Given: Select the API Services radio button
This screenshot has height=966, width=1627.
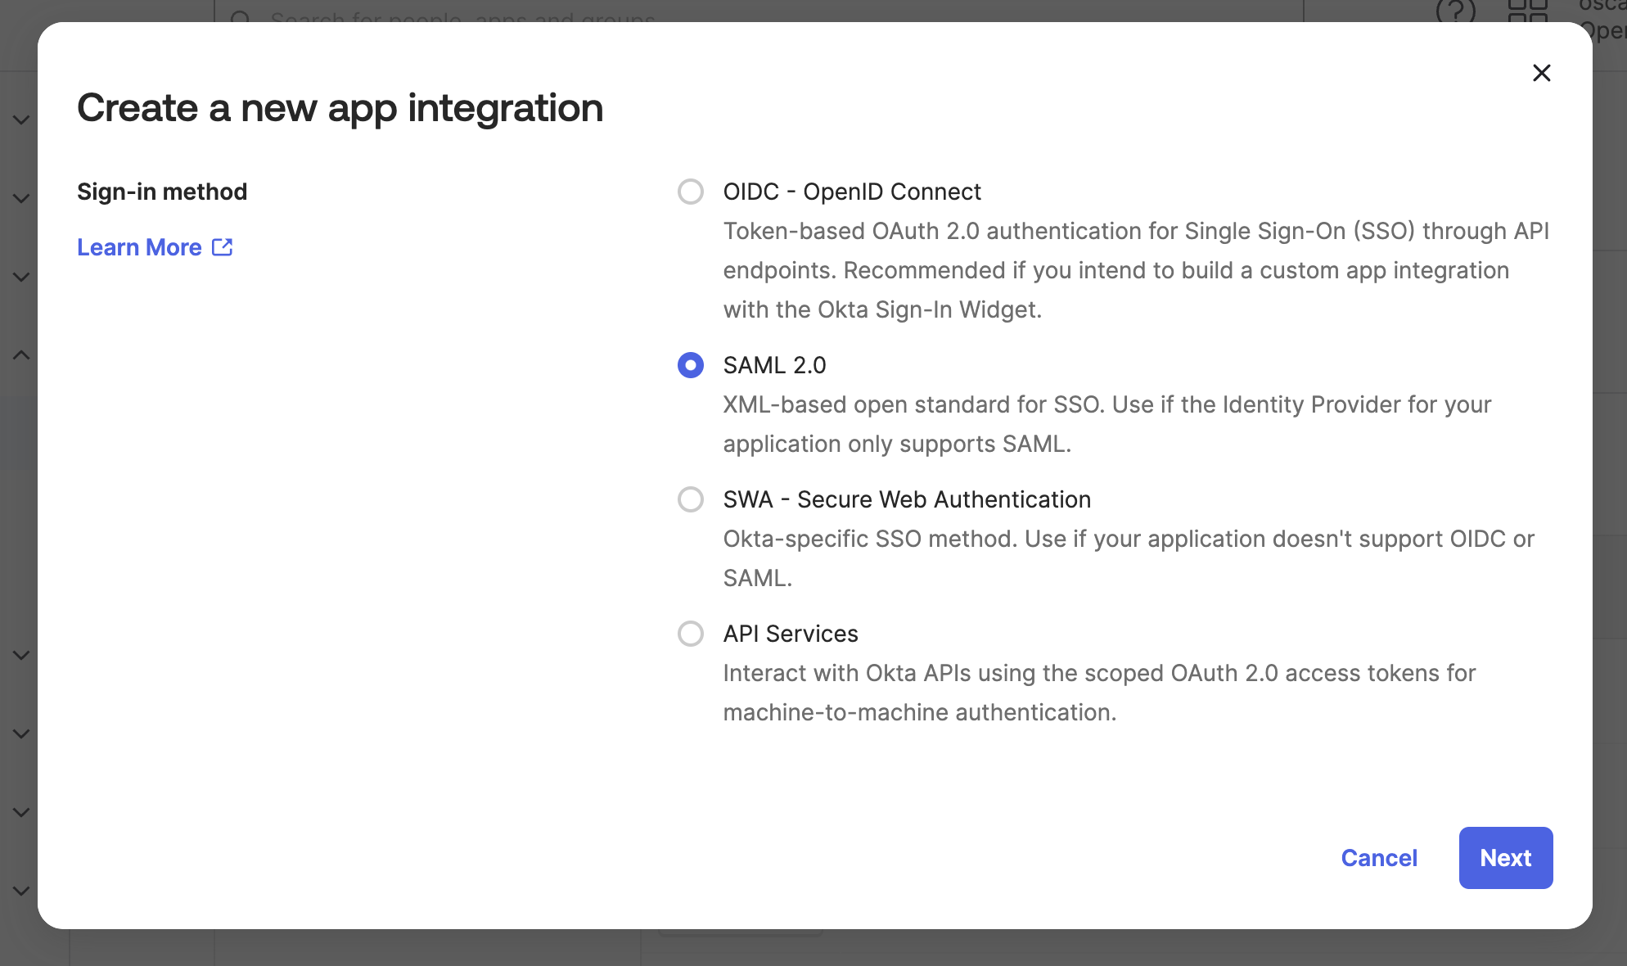Looking at the screenshot, I should (691, 634).
